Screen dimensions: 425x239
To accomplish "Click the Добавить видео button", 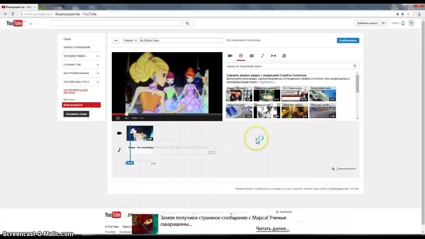I will click(x=367, y=23).
